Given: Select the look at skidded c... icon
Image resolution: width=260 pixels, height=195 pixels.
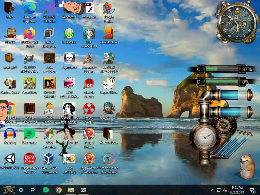Looking at the screenshot, I should [49, 33].
